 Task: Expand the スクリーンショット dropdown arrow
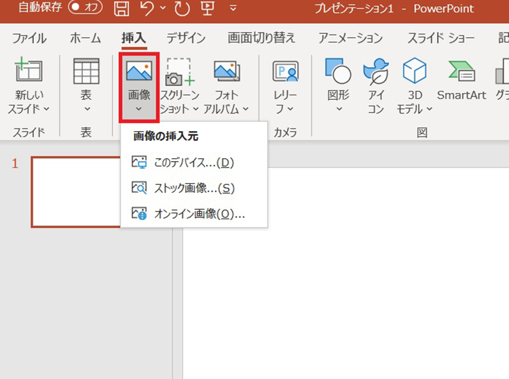click(195, 109)
